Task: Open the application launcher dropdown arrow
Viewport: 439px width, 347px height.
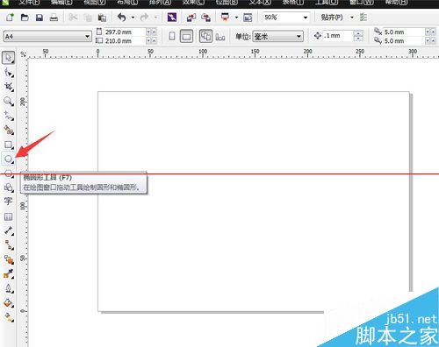Action: (x=236, y=18)
